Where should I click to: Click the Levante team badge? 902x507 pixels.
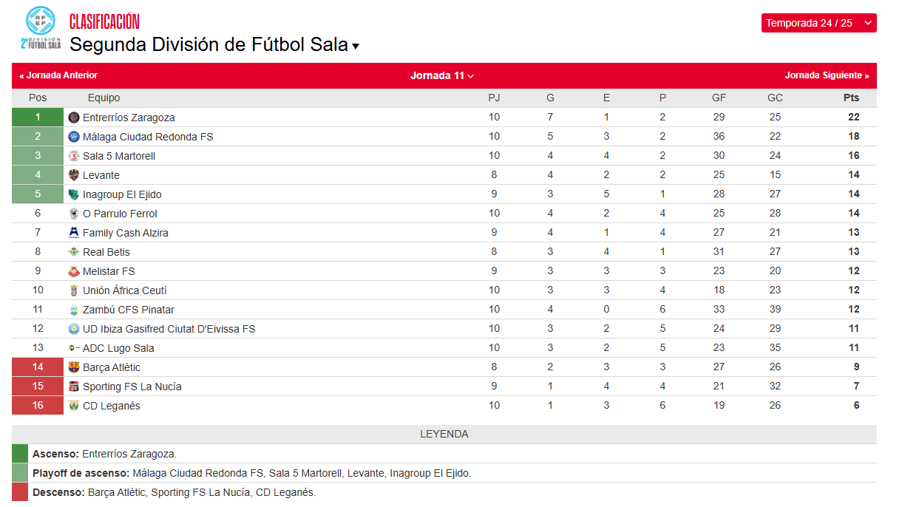(73, 175)
